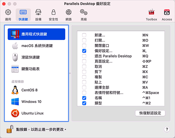Select the 快速鍵 keyboard icon
This screenshot has height=138, width=175.
23,12
